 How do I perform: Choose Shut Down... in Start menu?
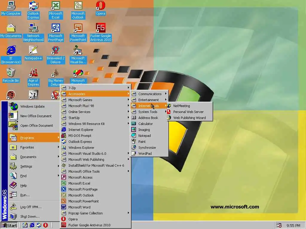click(34, 216)
